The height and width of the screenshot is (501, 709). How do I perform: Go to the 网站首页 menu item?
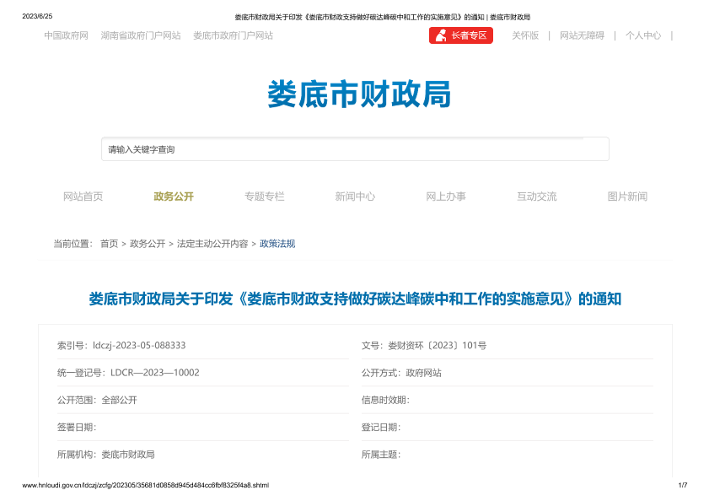[83, 197]
